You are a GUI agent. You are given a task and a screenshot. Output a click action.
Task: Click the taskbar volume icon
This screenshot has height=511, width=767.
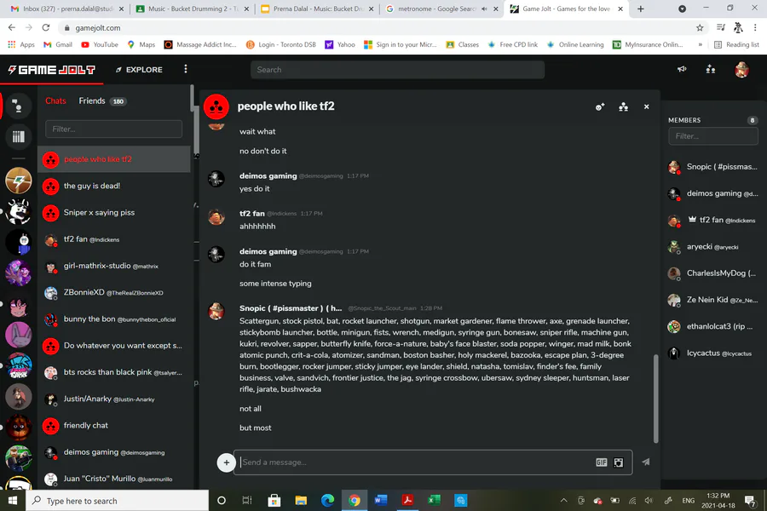[x=649, y=500]
